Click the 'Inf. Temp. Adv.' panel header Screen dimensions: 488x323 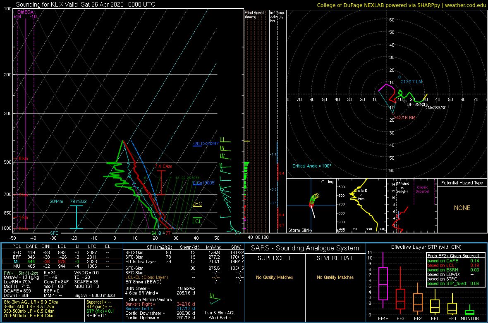pyautogui.click(x=277, y=17)
